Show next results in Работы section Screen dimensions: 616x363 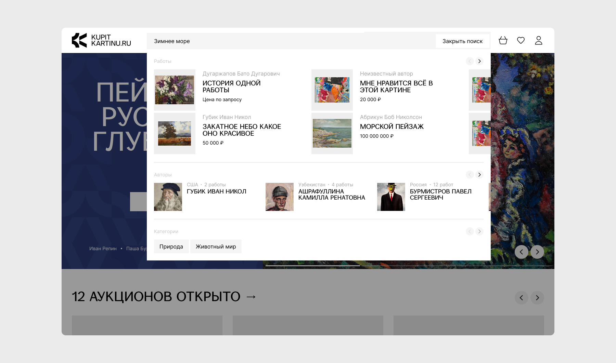click(479, 61)
